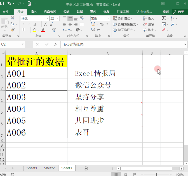This screenshot has height=176, width=188.
Task: Click the AutoSum sigma icon
Action: click(164, 18)
